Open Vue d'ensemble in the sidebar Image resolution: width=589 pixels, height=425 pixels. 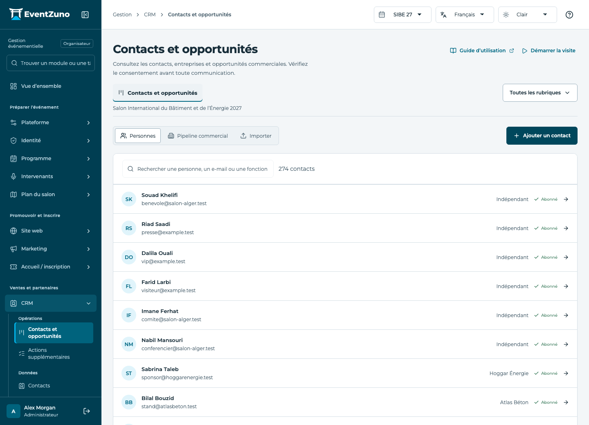click(x=51, y=86)
